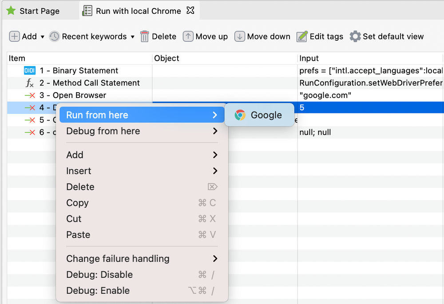Click the trash can Delete icon in toolbar
Image resolution: width=444 pixels, height=304 pixels.
pyautogui.click(x=145, y=36)
